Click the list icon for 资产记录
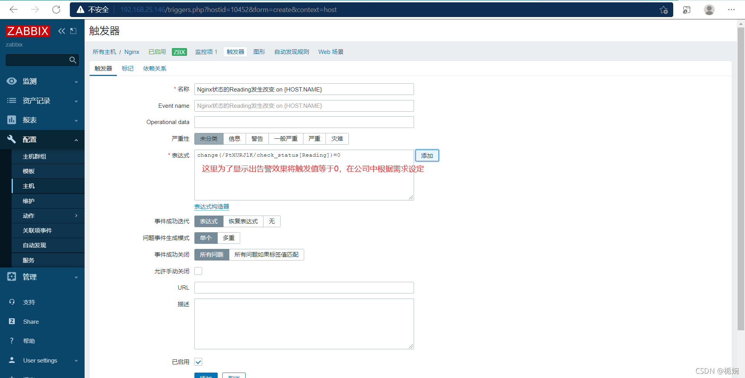 coord(12,100)
